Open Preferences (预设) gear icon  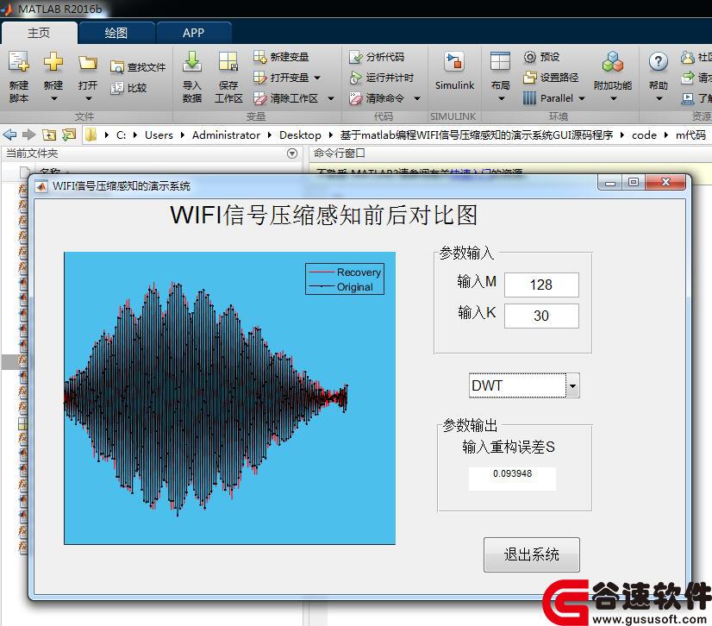(530, 57)
